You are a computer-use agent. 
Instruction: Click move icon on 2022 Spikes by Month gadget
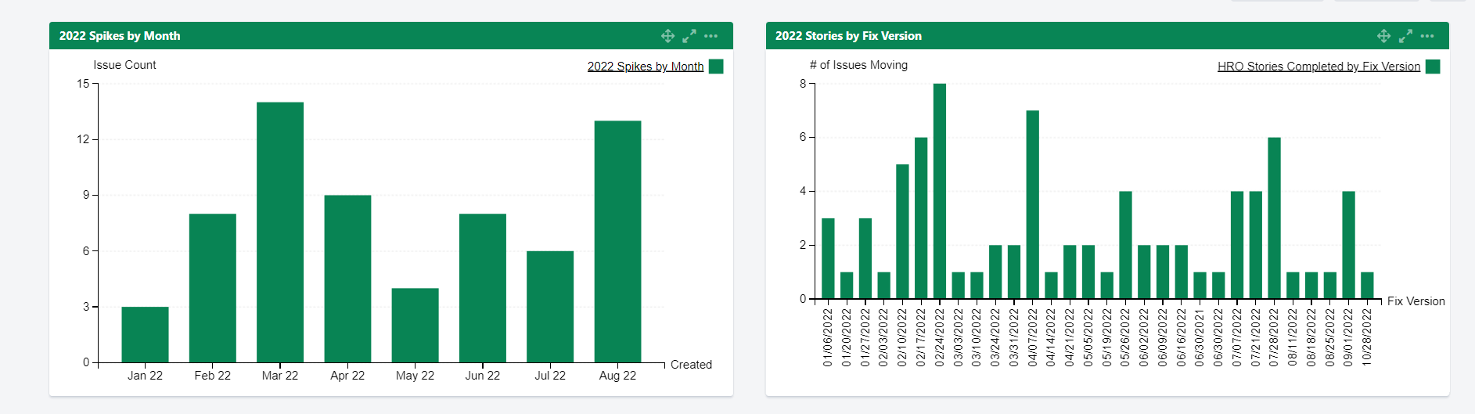coord(667,36)
